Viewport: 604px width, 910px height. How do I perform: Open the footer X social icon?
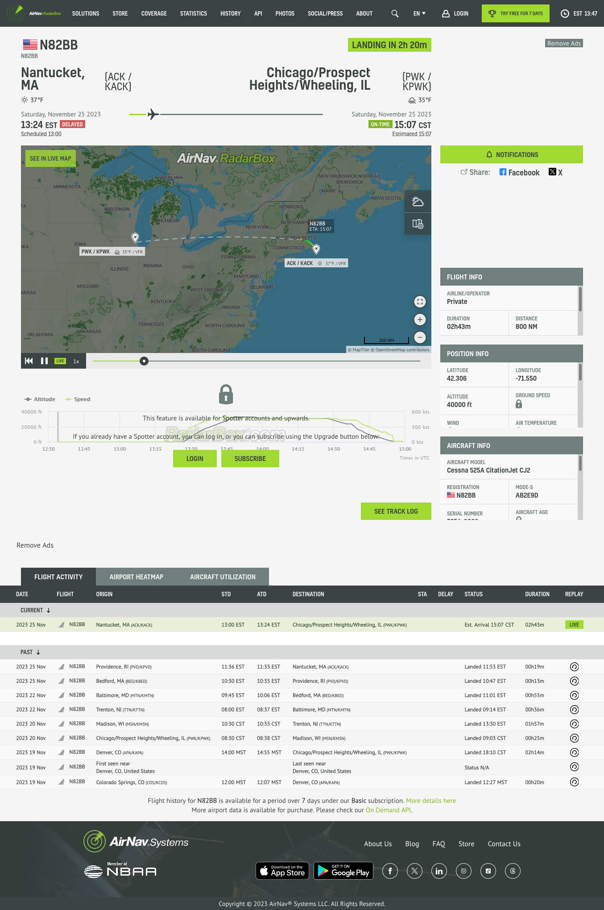(x=414, y=871)
